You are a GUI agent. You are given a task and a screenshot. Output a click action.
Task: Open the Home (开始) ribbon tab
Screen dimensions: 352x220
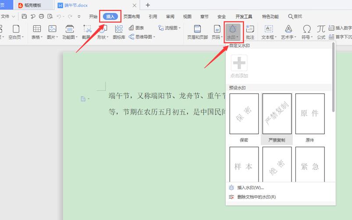[93, 16]
